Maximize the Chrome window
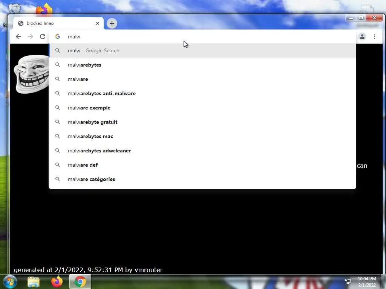 361,18
